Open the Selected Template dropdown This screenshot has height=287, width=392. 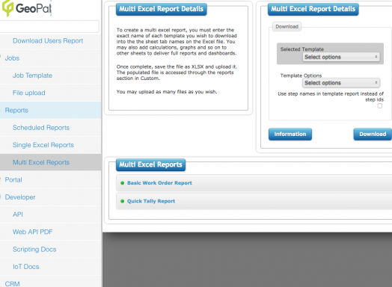coord(341,57)
